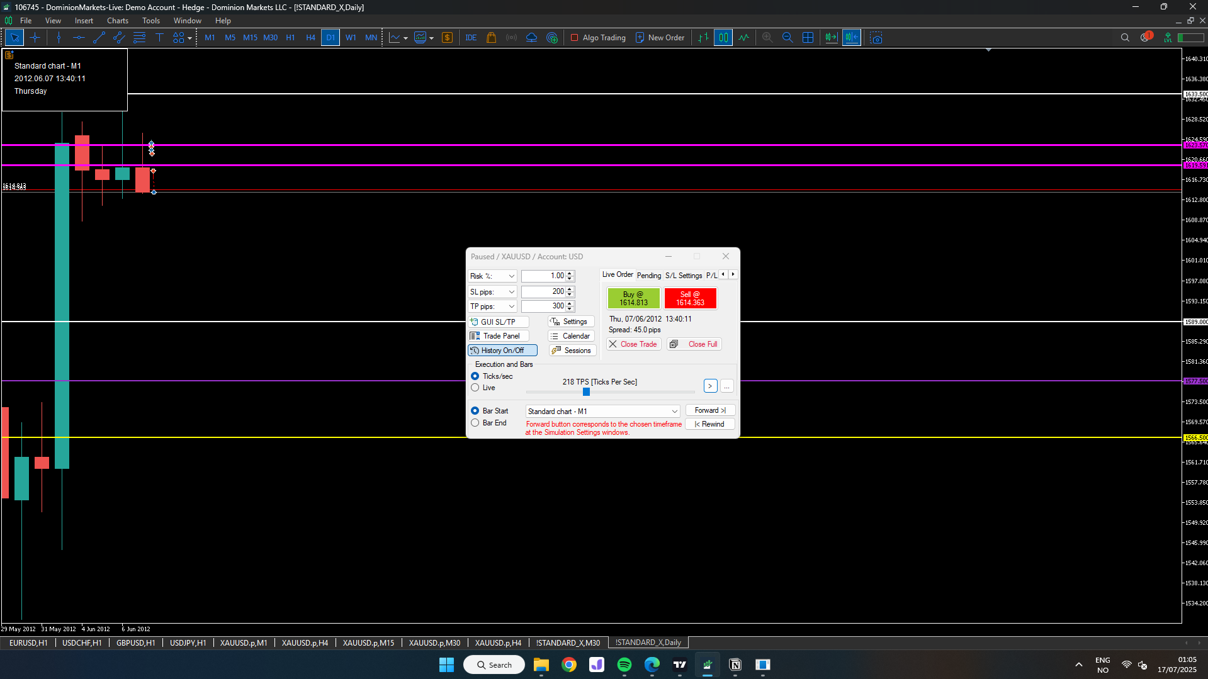Viewport: 1208px width, 679px height.
Task: Select the text label tool
Action: coord(159,38)
